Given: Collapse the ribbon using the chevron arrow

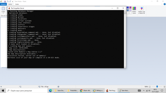Looking at the screenshot, I should click(162, 4).
